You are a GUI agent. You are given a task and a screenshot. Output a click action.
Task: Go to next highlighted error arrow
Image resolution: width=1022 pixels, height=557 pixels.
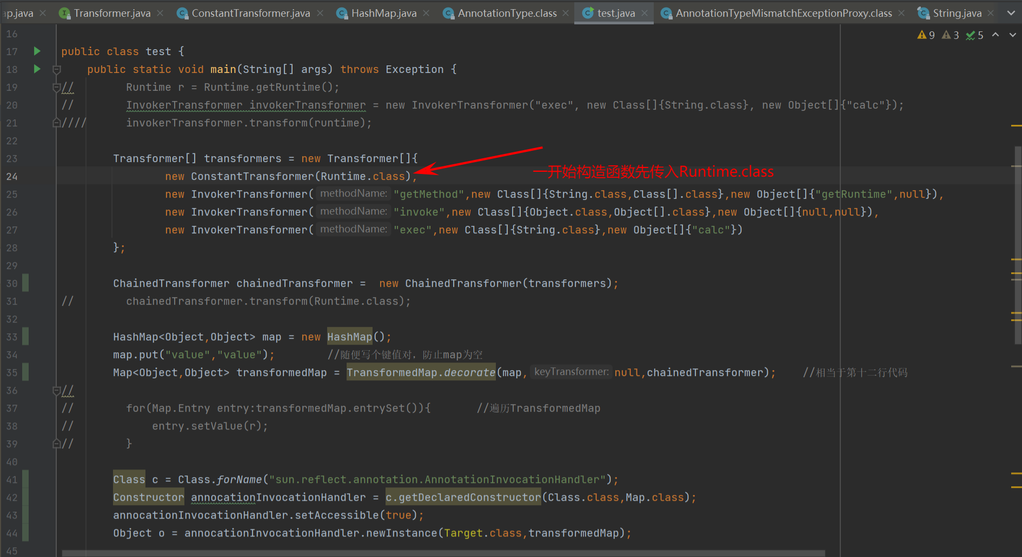coord(1013,35)
